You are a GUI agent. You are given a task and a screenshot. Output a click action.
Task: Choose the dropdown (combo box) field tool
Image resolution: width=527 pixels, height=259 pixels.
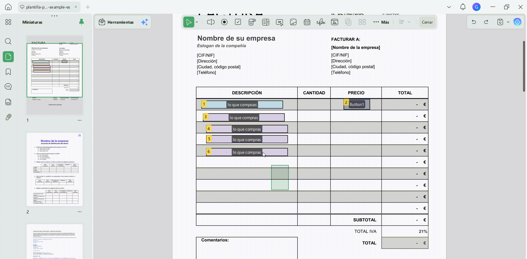252,22
